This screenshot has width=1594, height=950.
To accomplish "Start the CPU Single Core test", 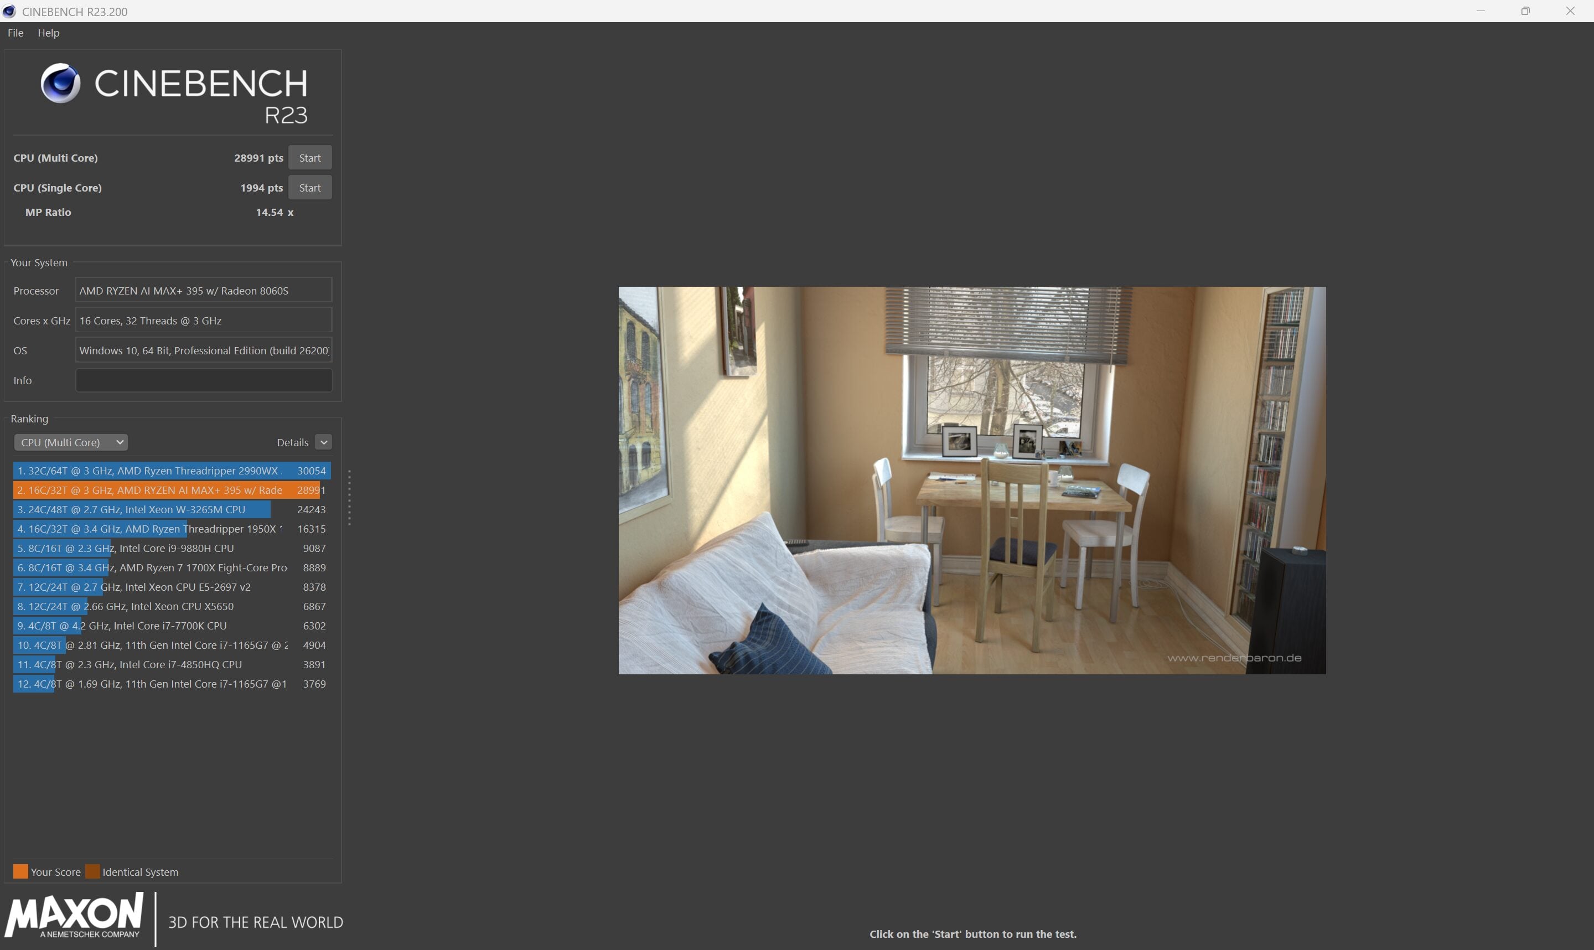I will point(310,188).
